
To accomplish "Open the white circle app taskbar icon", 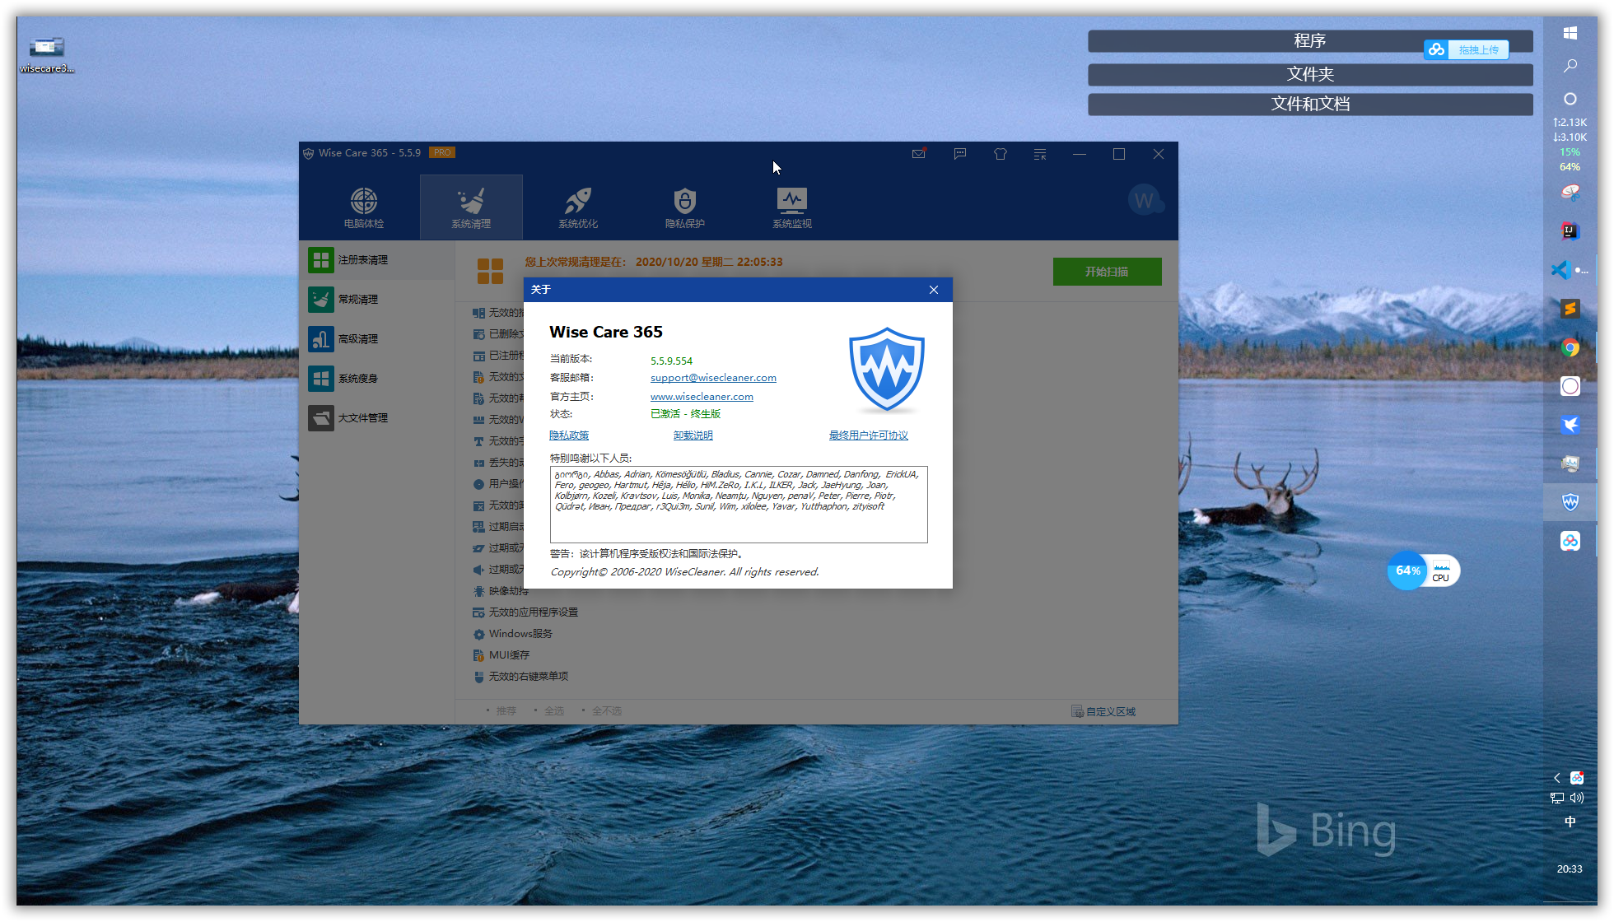I will [1570, 386].
